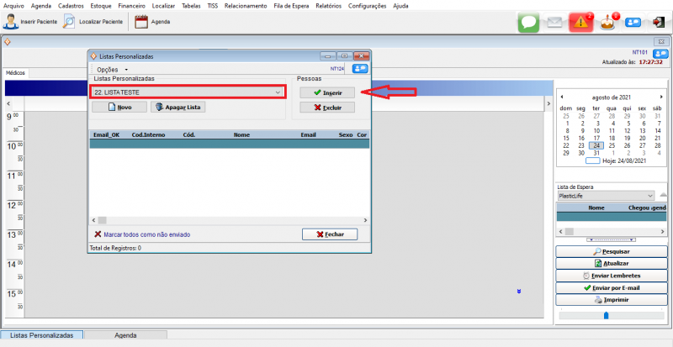Expand the PlasticLife Lista de Espera dropdown
This screenshot has width=673, height=347.
(x=649, y=196)
